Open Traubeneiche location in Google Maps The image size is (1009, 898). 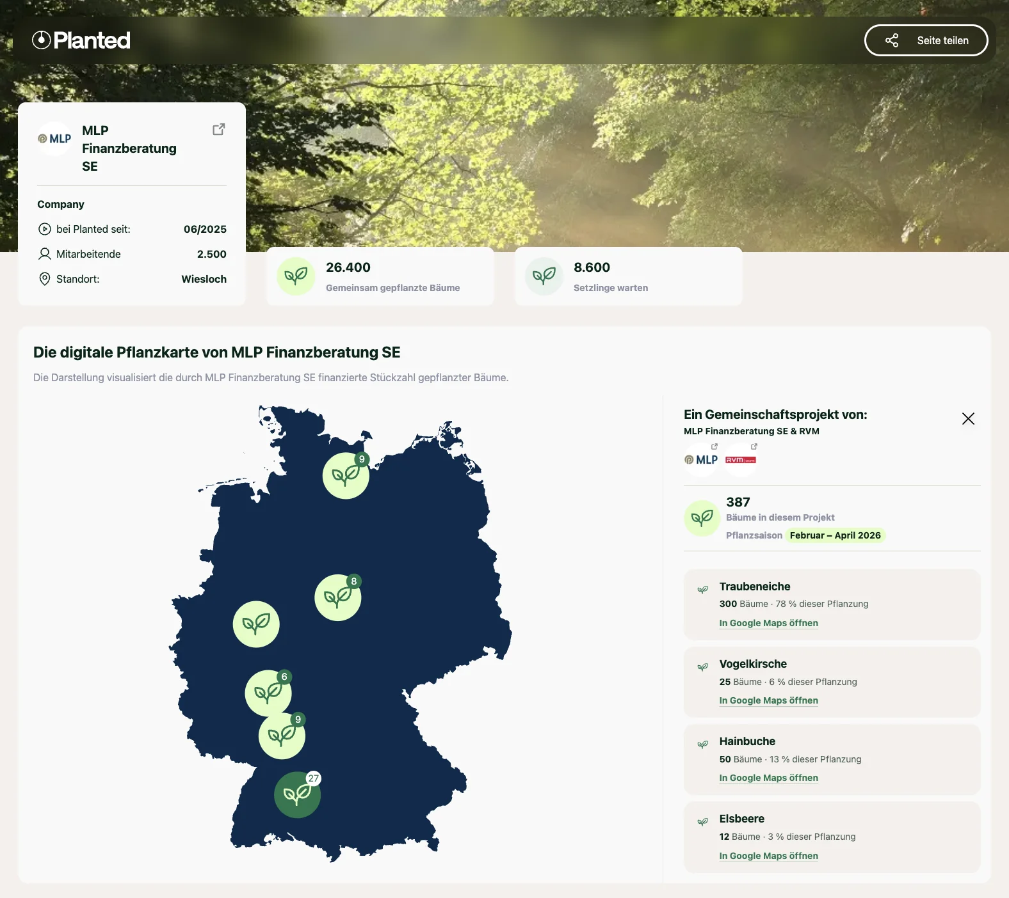coord(768,623)
